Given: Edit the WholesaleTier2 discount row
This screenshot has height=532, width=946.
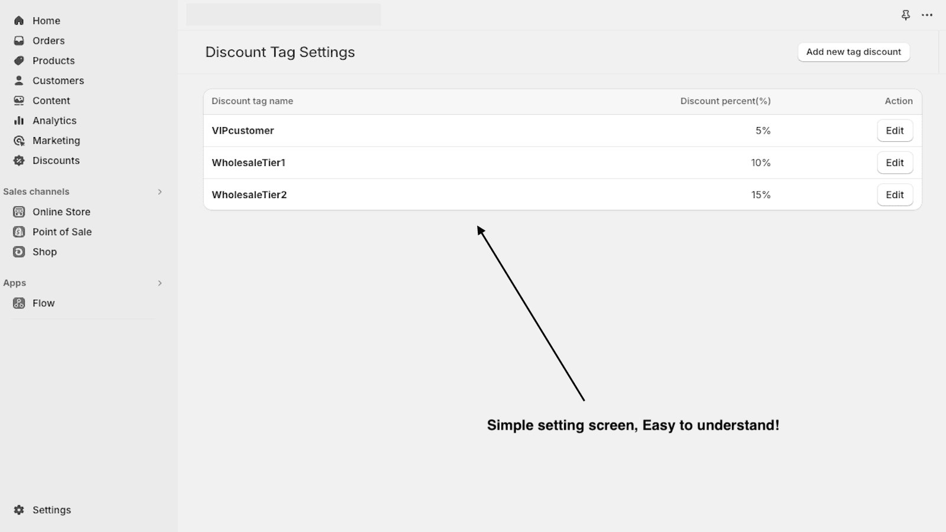Looking at the screenshot, I should (x=895, y=194).
